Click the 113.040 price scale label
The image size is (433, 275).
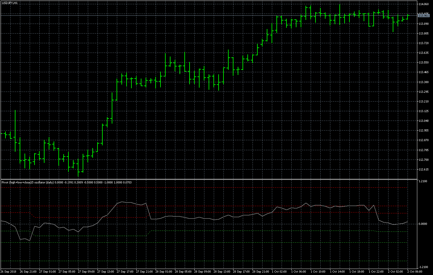(423, 121)
